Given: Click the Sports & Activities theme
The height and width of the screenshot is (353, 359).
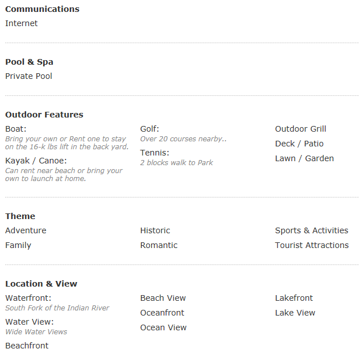Looking at the screenshot, I should (312, 230).
